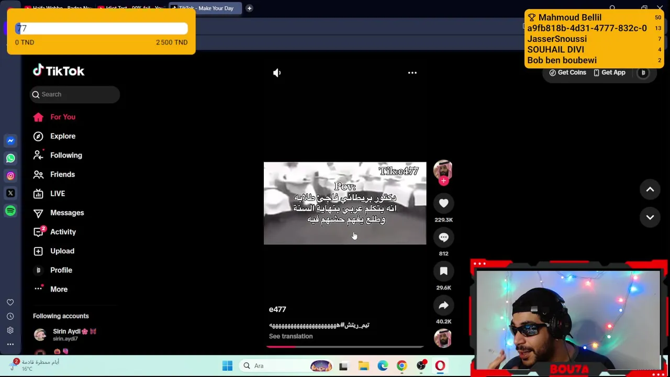Open the For You feed
The height and width of the screenshot is (377, 670).
click(x=54, y=117)
